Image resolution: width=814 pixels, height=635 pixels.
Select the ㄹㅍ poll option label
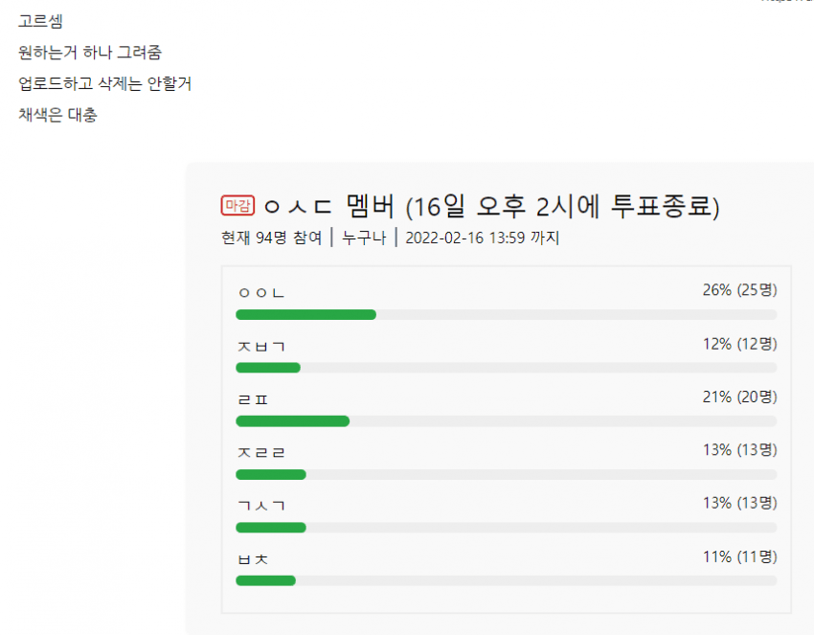pos(253,399)
